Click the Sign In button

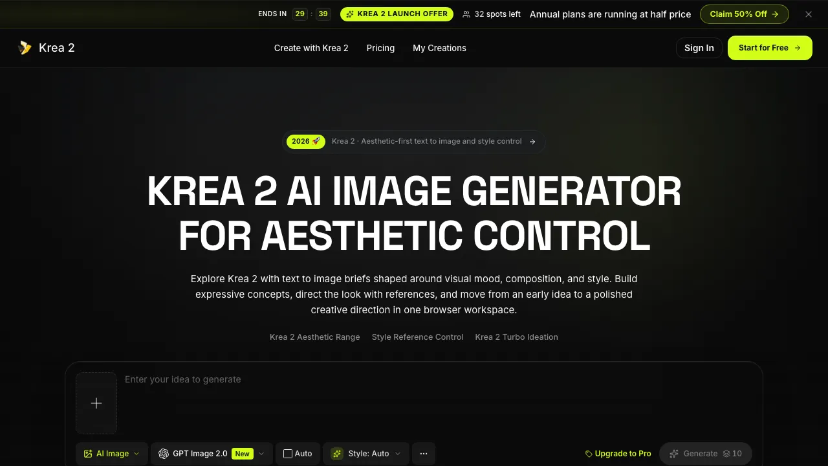click(699, 48)
